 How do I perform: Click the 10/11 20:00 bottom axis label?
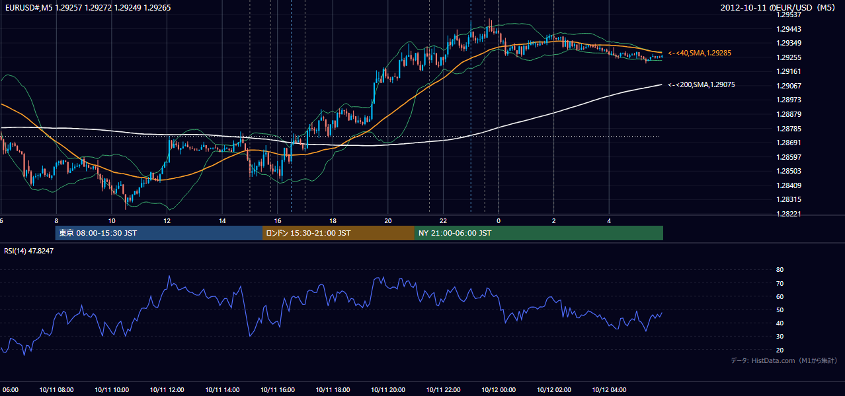click(388, 390)
